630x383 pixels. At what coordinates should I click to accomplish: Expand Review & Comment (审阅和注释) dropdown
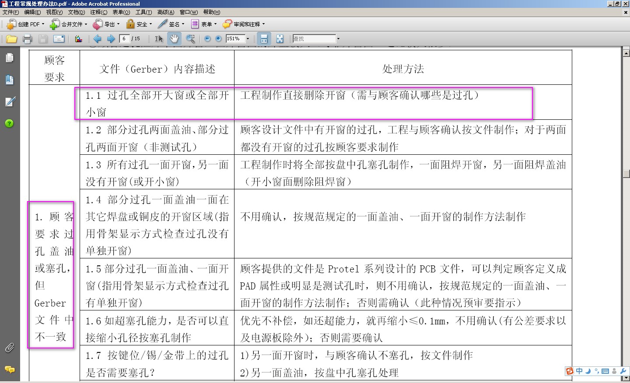click(x=263, y=24)
